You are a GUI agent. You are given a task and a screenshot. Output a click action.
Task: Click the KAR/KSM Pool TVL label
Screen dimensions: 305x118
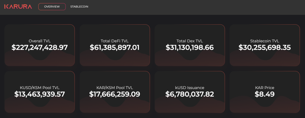(x=115, y=88)
